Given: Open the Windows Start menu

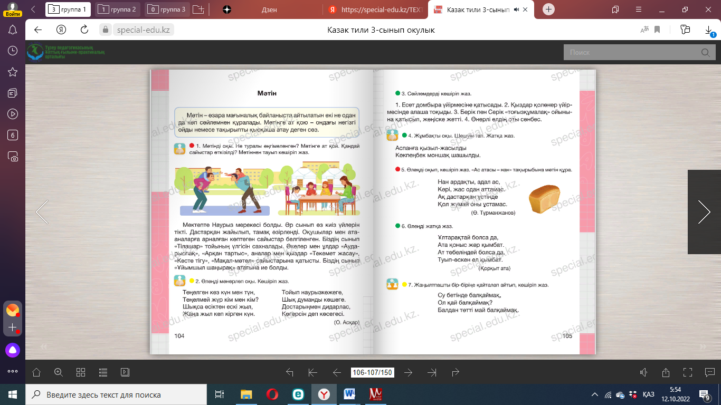Looking at the screenshot, I should (x=13, y=394).
